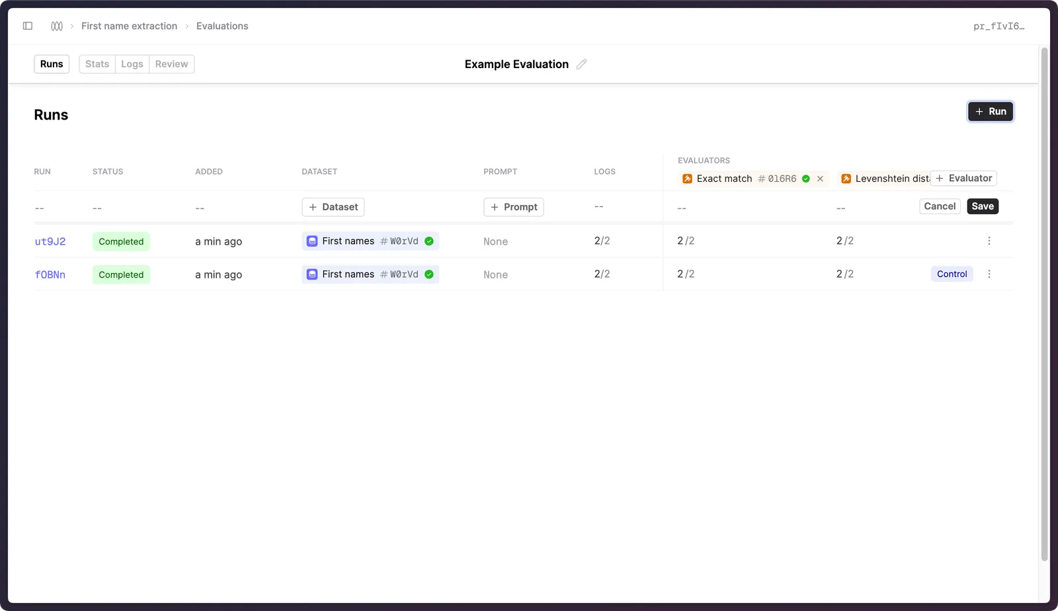This screenshot has height=611, width=1058.
Task: Save the new run row
Action: click(983, 206)
